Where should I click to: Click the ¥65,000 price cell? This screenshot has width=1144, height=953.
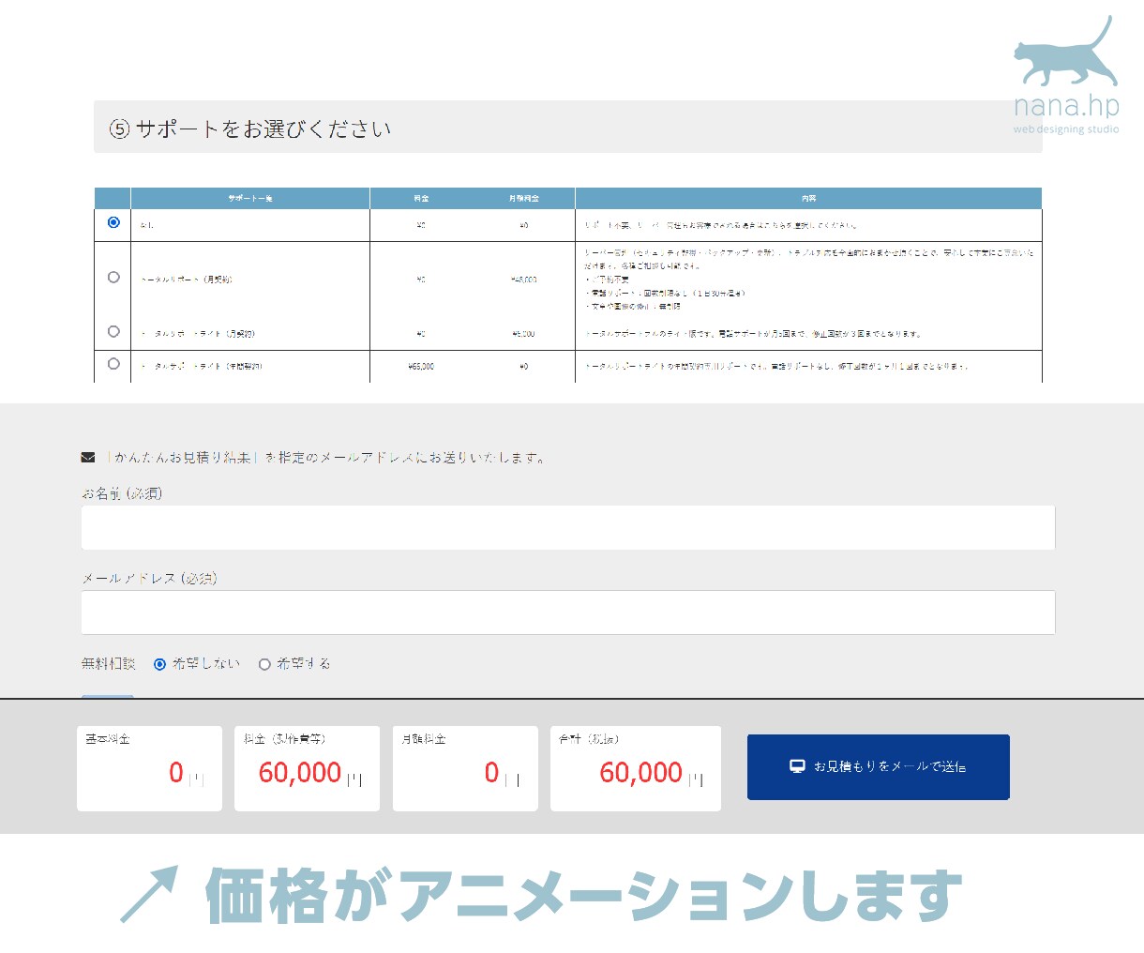point(421,366)
